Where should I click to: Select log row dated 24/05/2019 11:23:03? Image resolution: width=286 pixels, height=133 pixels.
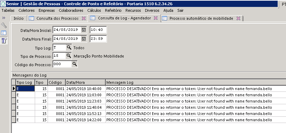(x=149, y=101)
